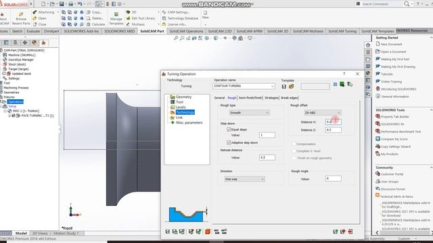Open the Property Tab Builder tool
The height and width of the screenshot is (243, 433).
[x=395, y=117]
